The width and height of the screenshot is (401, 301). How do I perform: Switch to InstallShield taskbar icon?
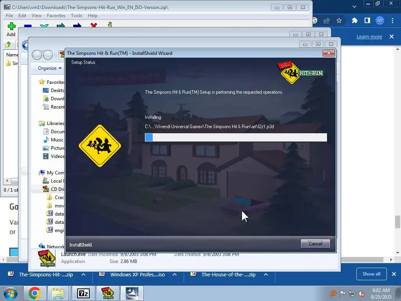(x=132, y=293)
